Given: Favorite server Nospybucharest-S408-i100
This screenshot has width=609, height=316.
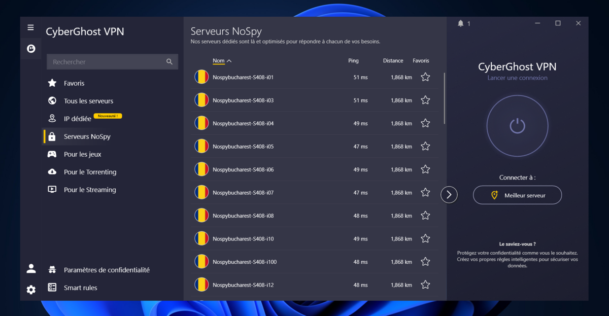Looking at the screenshot, I should click(425, 262).
